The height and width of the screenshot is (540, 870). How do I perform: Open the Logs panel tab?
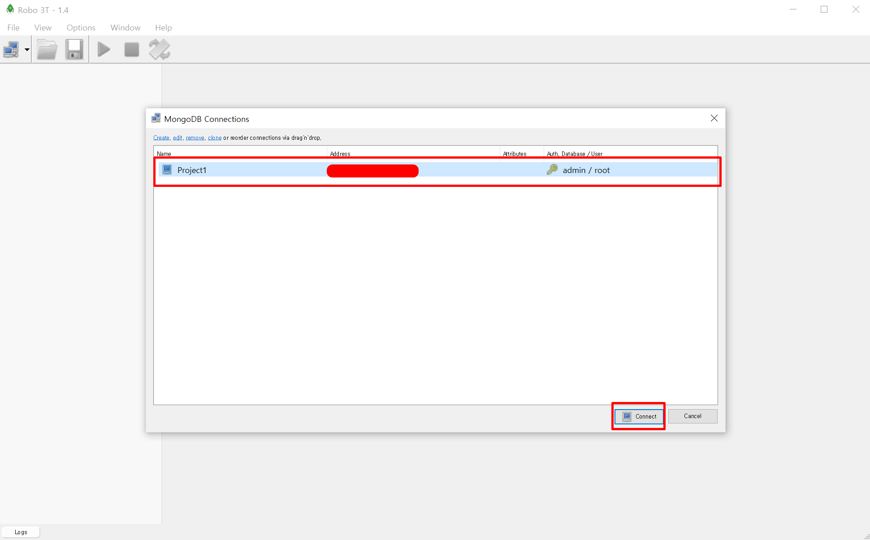pyautogui.click(x=21, y=532)
